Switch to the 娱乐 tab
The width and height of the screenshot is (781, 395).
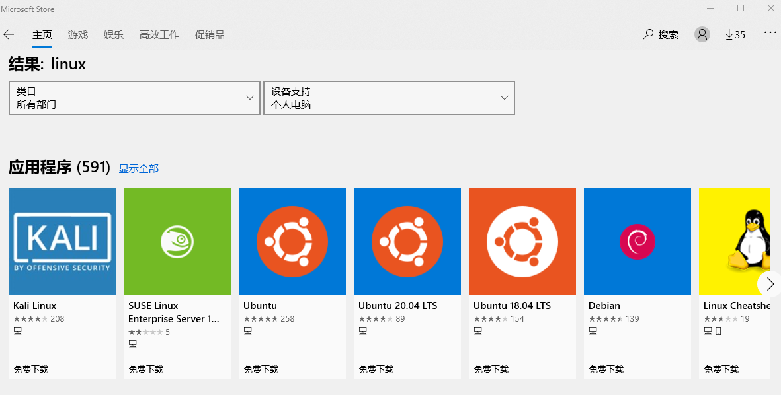click(x=114, y=35)
